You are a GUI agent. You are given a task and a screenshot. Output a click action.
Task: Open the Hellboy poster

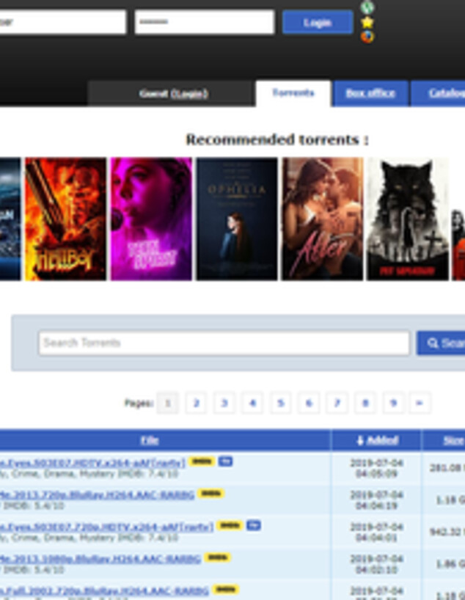(x=66, y=219)
